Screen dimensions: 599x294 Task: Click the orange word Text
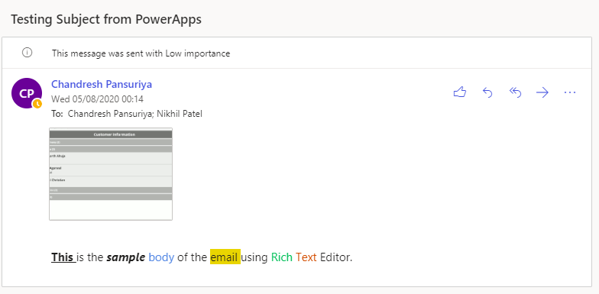click(306, 257)
